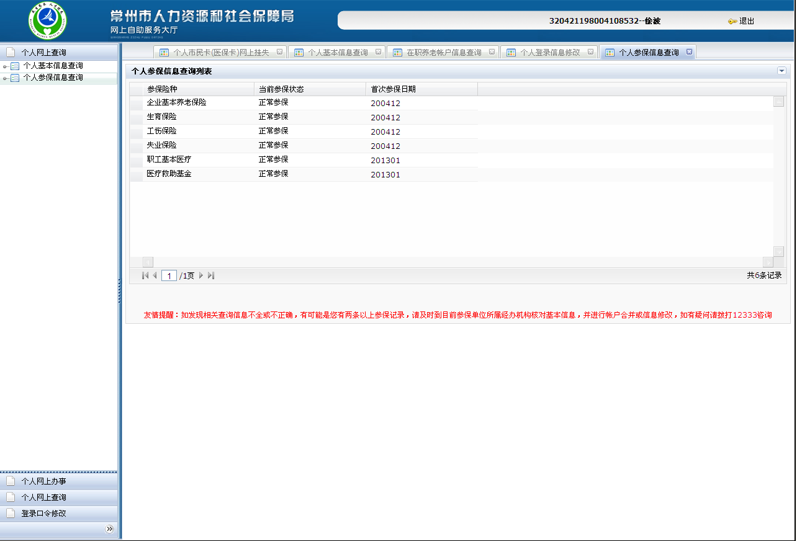Select the 失业保险 cell

click(x=199, y=146)
